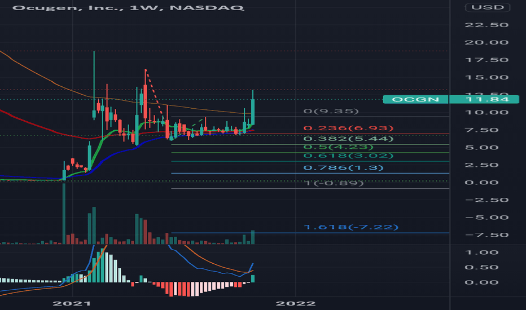
Task: Select the 1.618(-7.22) Fibonacci extension label
Action: (x=350, y=227)
